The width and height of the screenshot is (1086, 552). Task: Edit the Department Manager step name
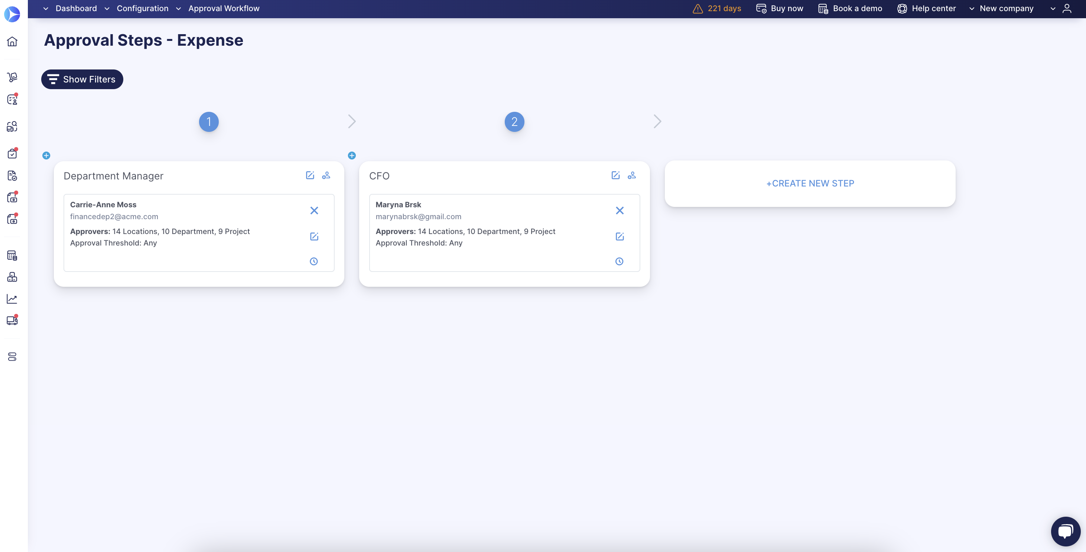point(310,175)
